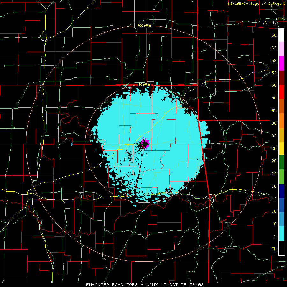The height and width of the screenshot is (287, 287).
Task: Click the light pink legend swatch
Action: [x=282, y=49]
